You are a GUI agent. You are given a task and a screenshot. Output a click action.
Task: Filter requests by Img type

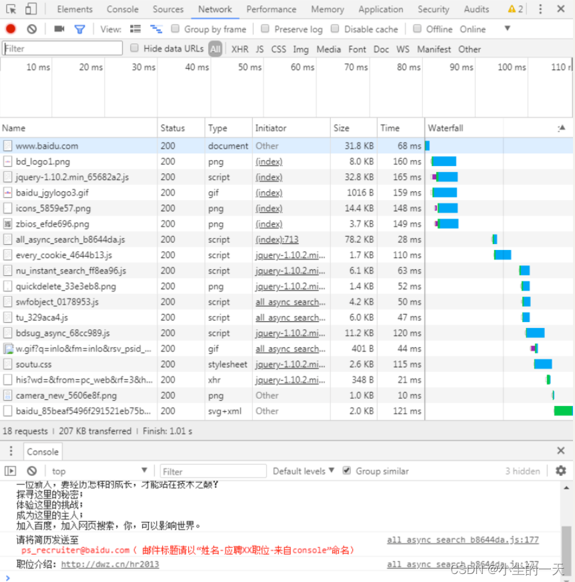click(301, 49)
